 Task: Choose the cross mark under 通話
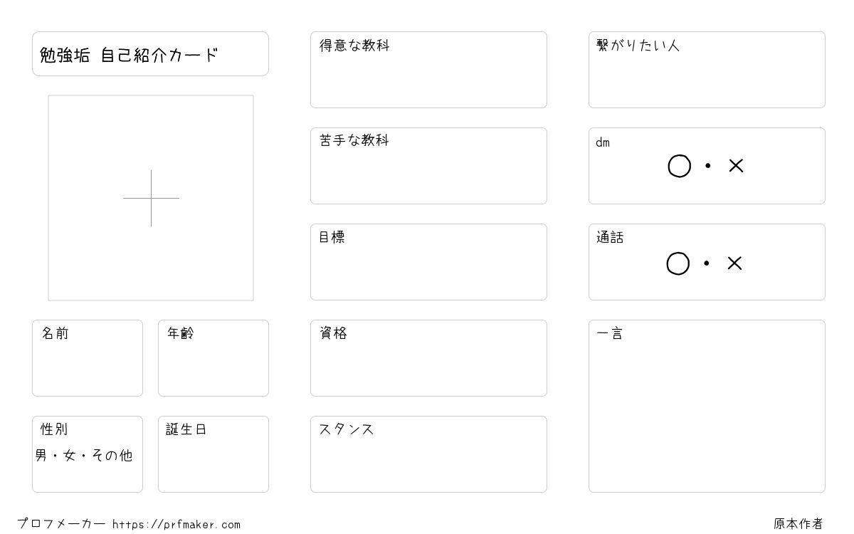tap(734, 263)
